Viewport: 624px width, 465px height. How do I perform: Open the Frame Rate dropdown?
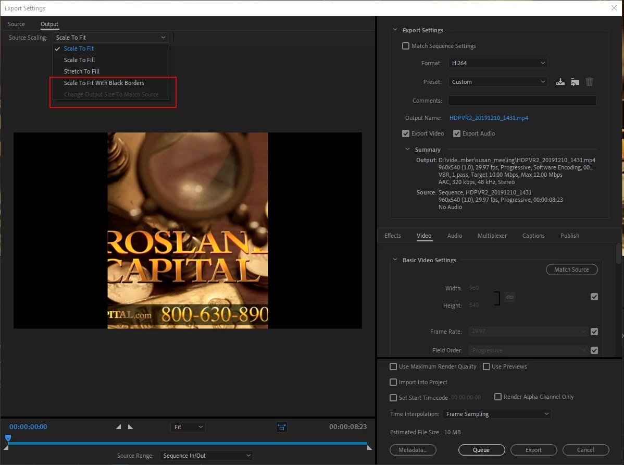click(x=528, y=332)
